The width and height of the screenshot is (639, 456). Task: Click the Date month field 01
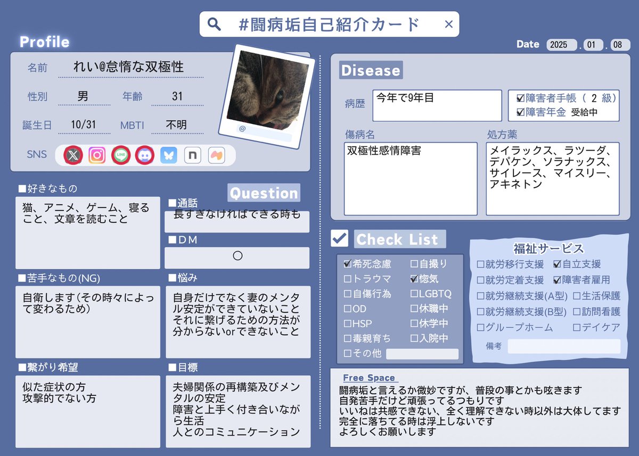(x=592, y=45)
